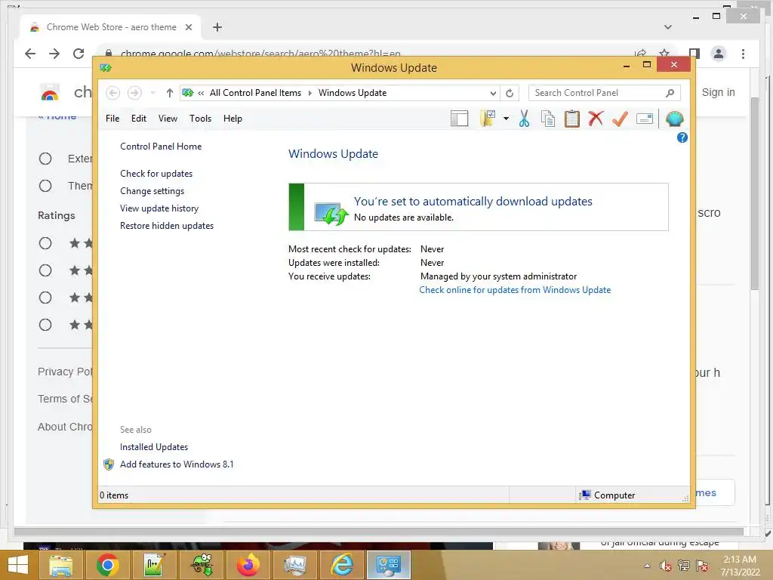Click the Search Control Panel field
The image size is (773, 580).
(x=604, y=93)
